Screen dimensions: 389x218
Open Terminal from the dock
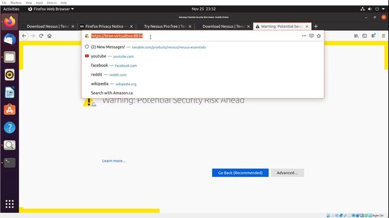[x=10, y=163]
